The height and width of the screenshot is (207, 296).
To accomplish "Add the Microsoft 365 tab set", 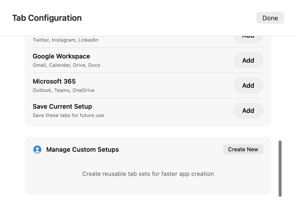I will [248, 85].
